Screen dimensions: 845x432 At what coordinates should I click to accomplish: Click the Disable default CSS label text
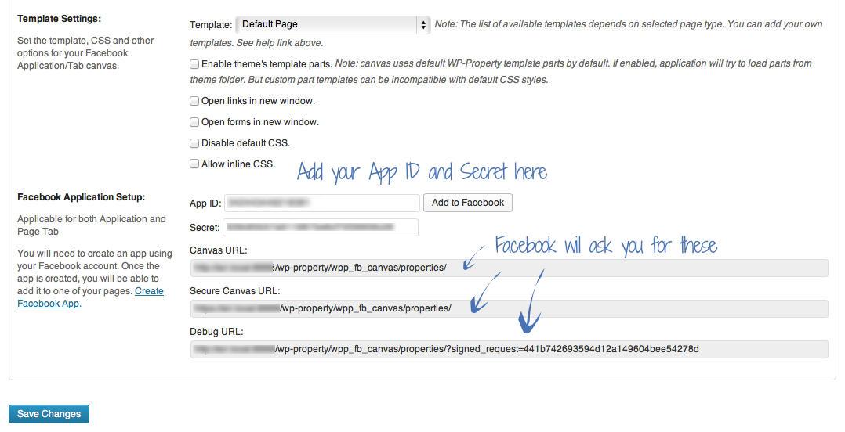pos(246,143)
